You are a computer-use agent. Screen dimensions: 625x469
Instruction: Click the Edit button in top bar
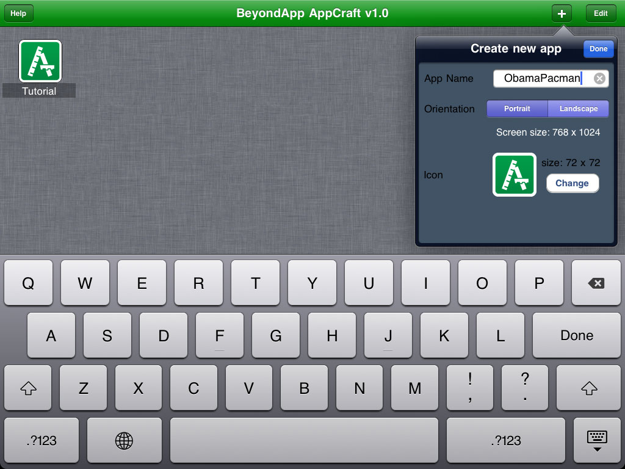601,13
